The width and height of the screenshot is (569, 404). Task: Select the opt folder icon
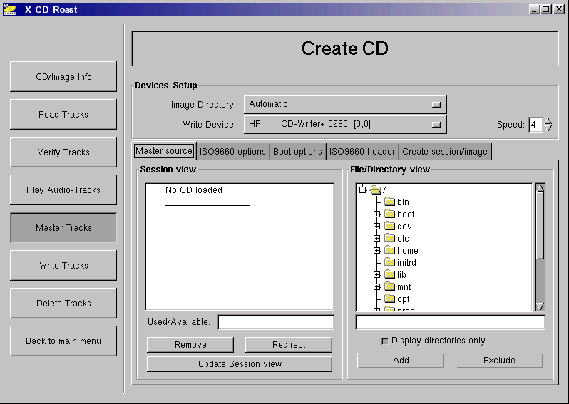click(x=389, y=299)
